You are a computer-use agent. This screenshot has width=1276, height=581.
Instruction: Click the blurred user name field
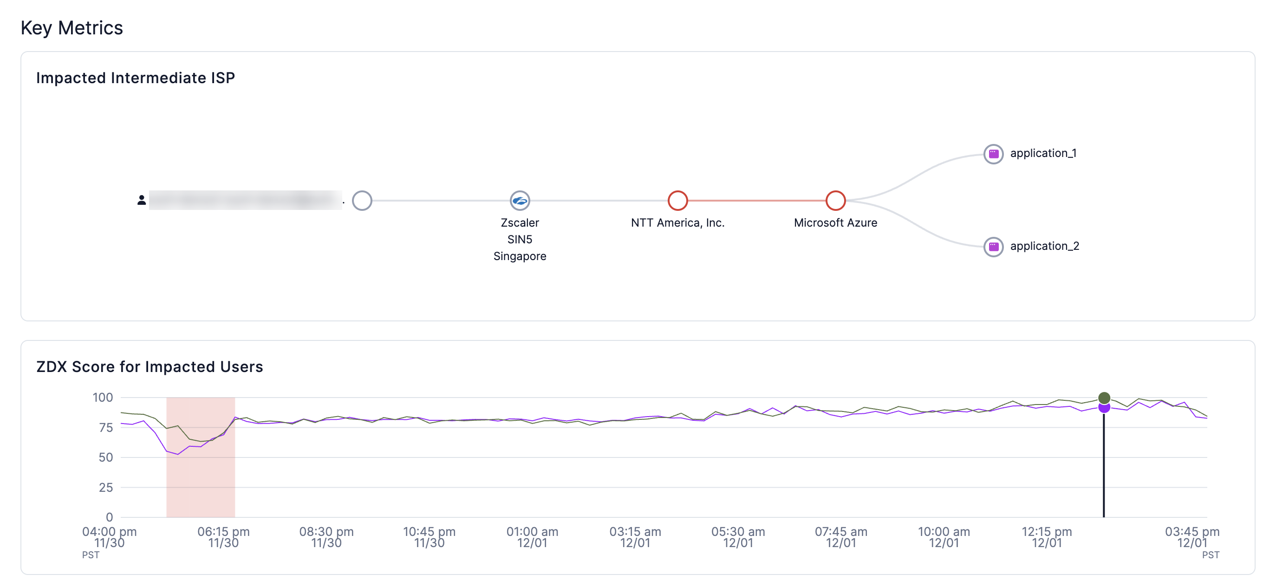click(245, 200)
